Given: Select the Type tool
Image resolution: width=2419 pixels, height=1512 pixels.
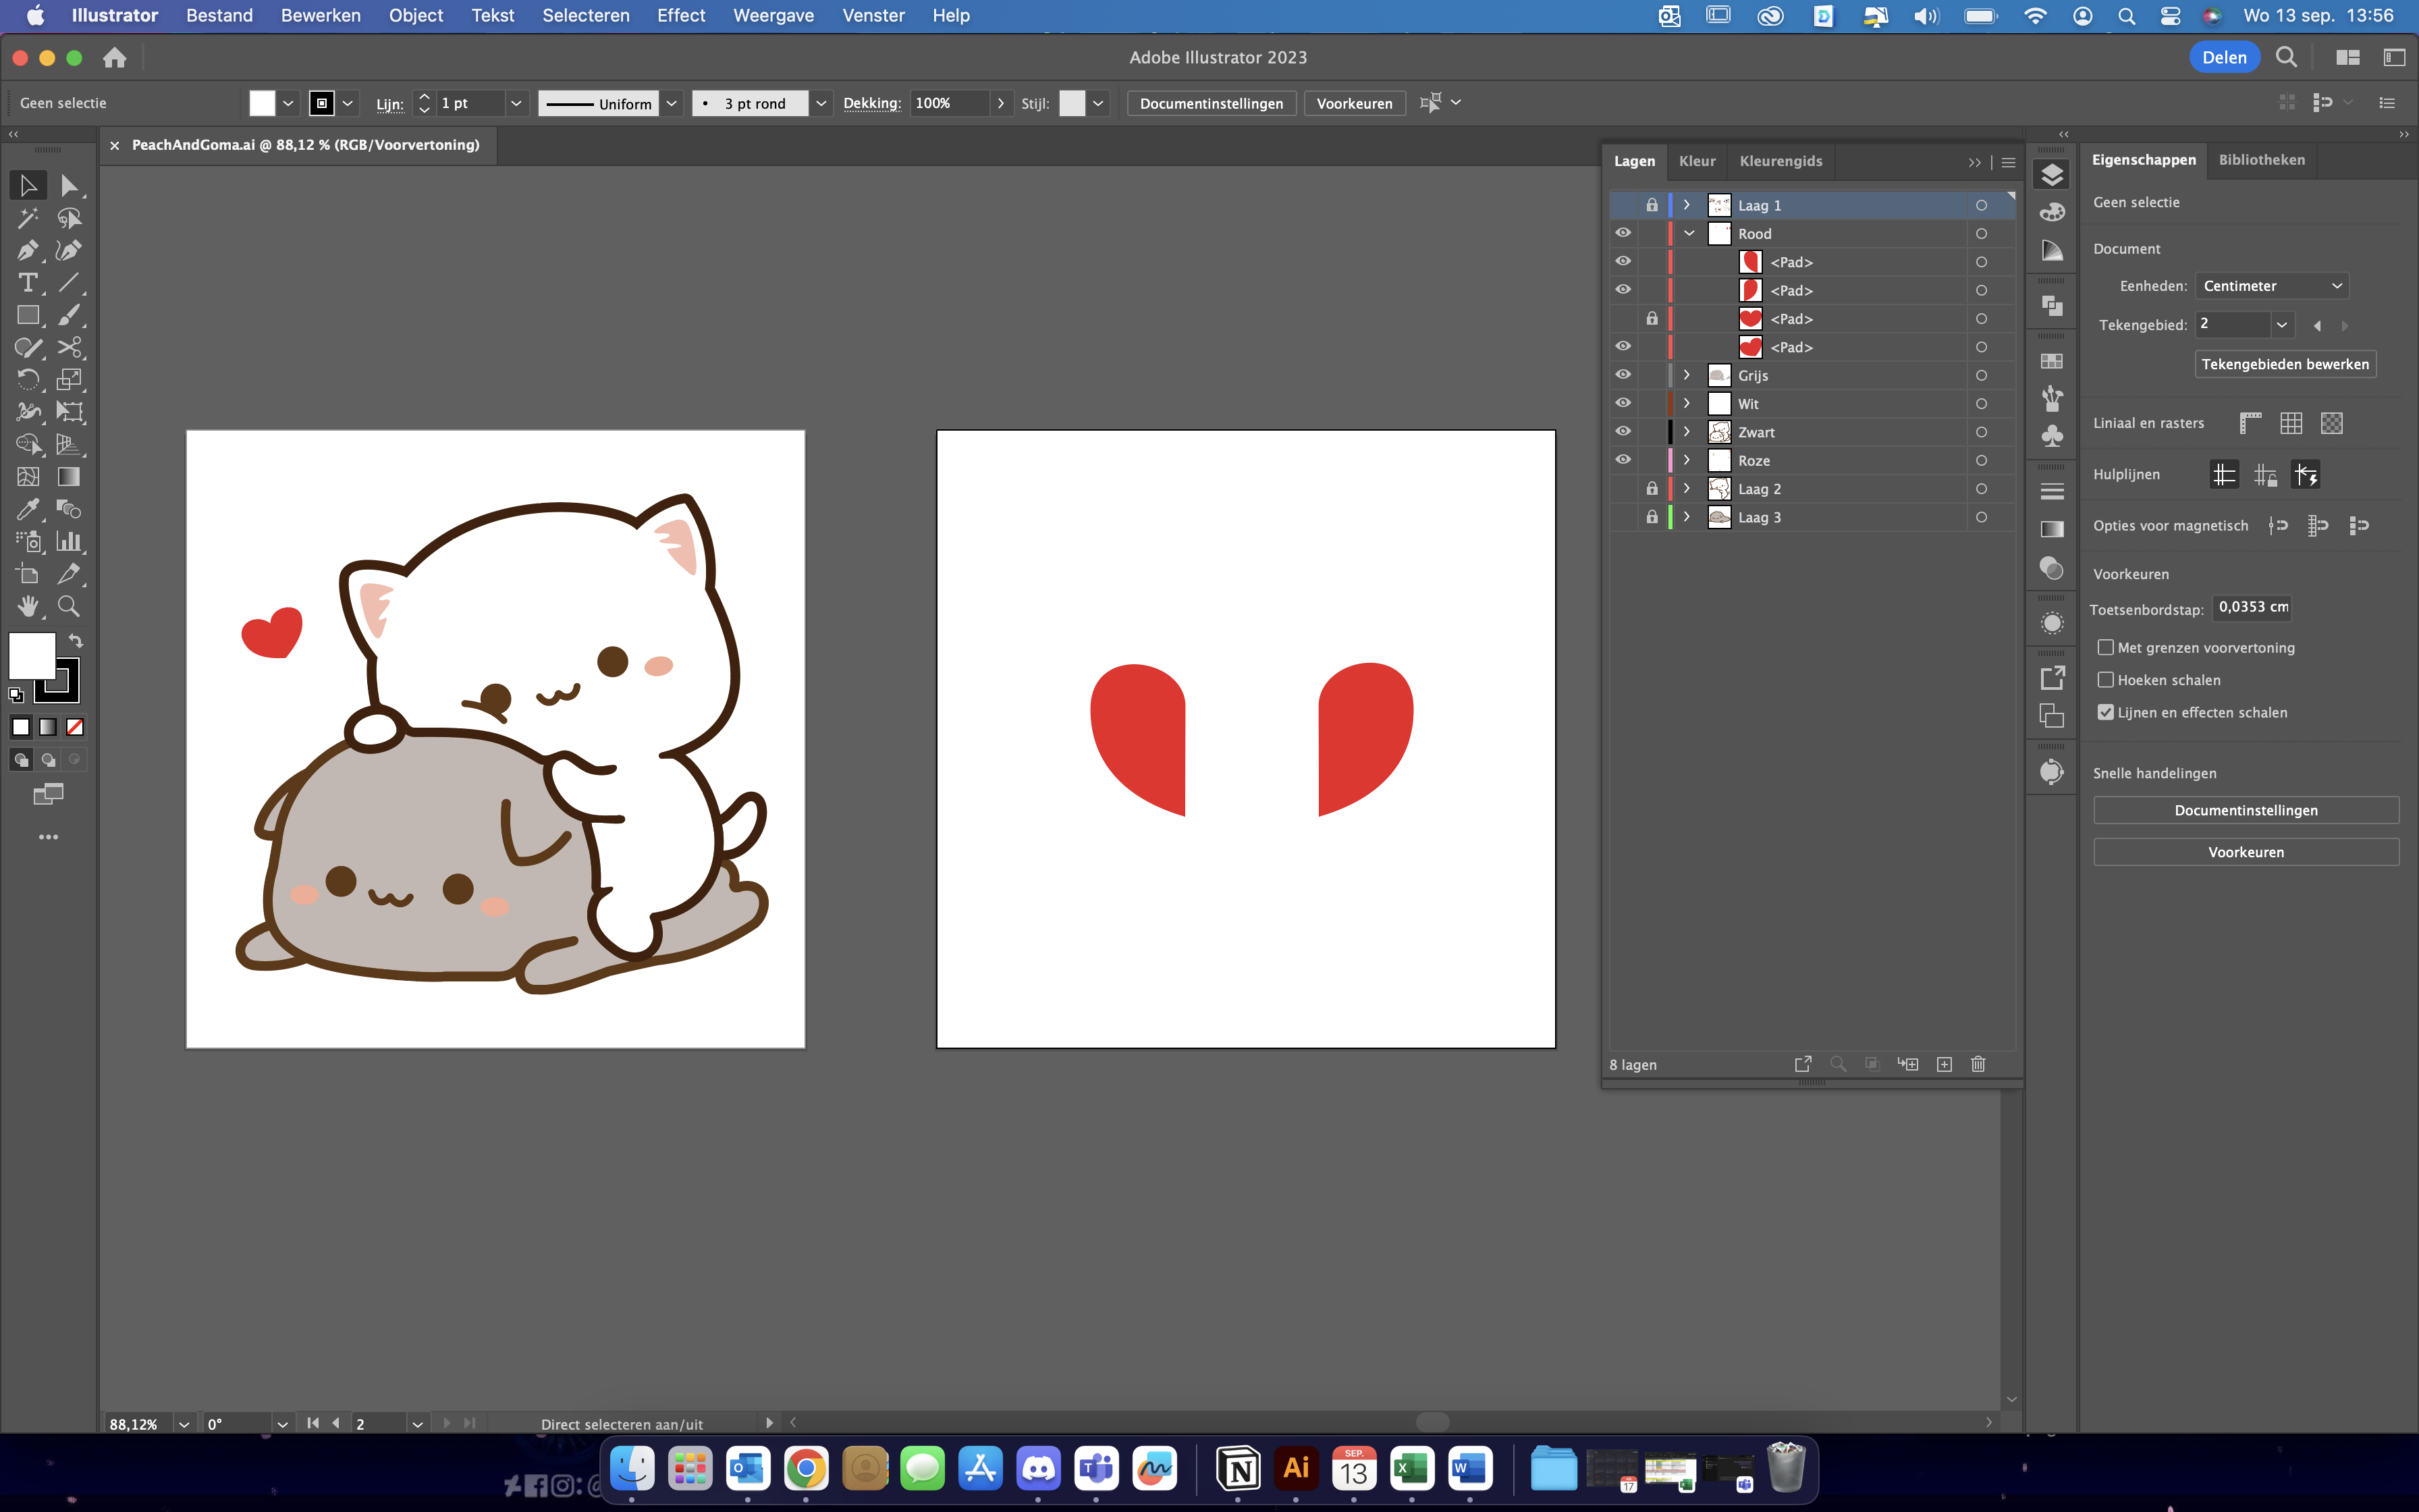Looking at the screenshot, I should pos(27,283).
